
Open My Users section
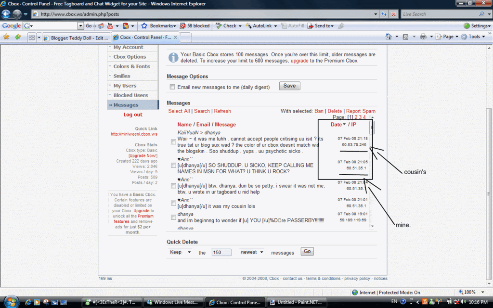tap(125, 86)
